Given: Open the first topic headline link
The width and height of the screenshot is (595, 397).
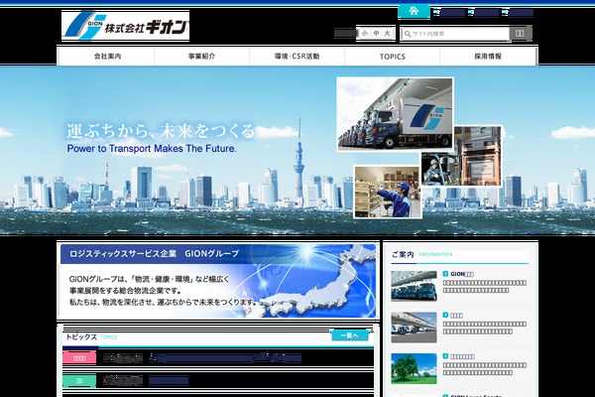Looking at the screenshot, I should [225, 358].
